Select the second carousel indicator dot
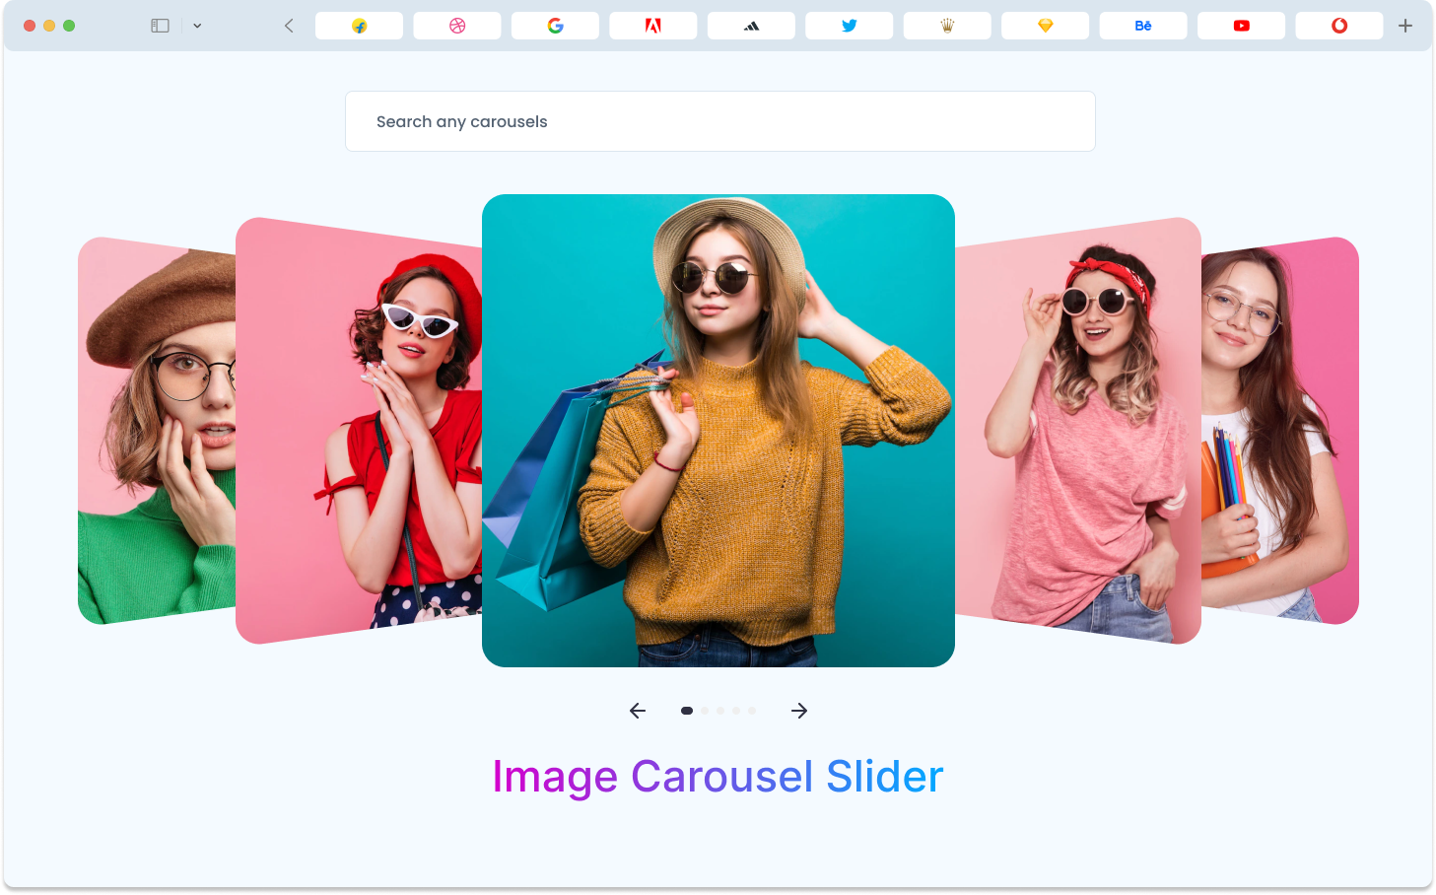Screen dimensions: 1436x895 704,711
